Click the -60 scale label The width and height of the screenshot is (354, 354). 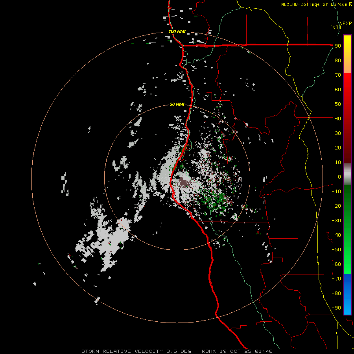pos(336,264)
